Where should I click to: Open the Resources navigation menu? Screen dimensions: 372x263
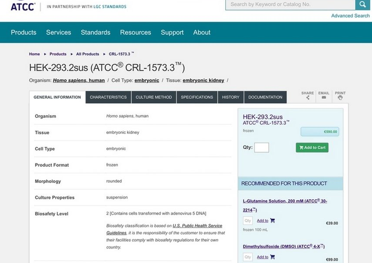click(135, 32)
